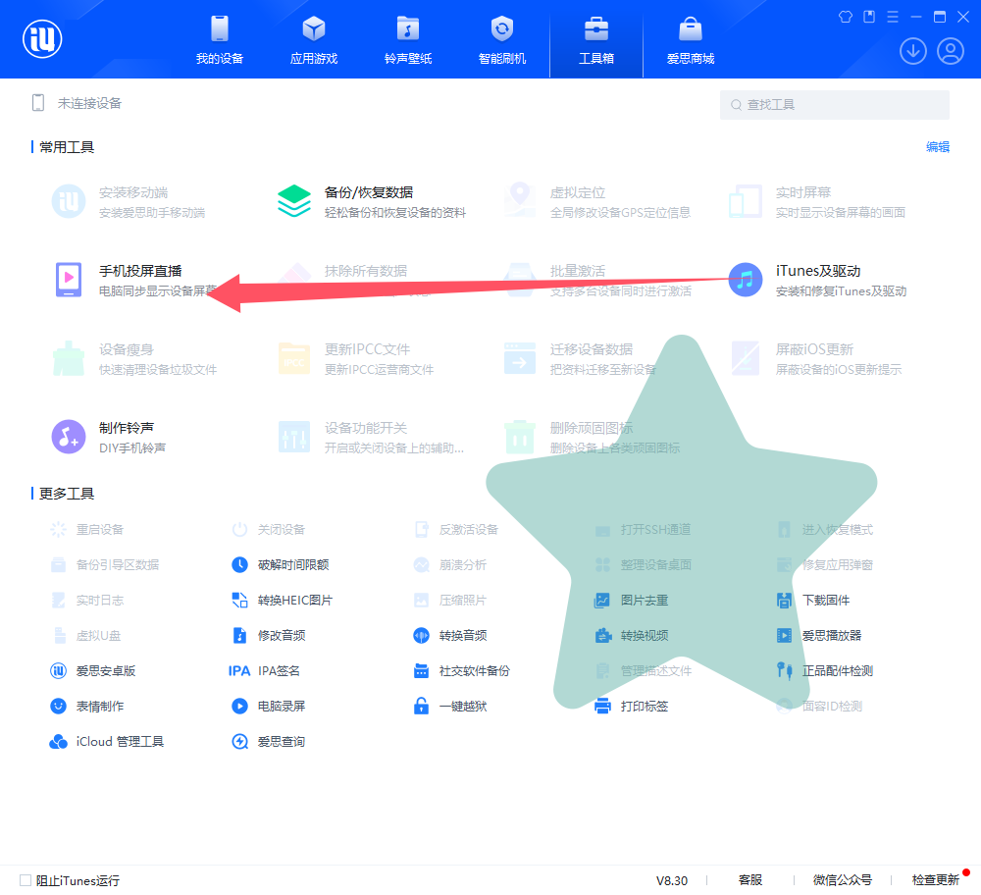
Task: Open the 制作铃声 ringtone maker
Action: 109,437
